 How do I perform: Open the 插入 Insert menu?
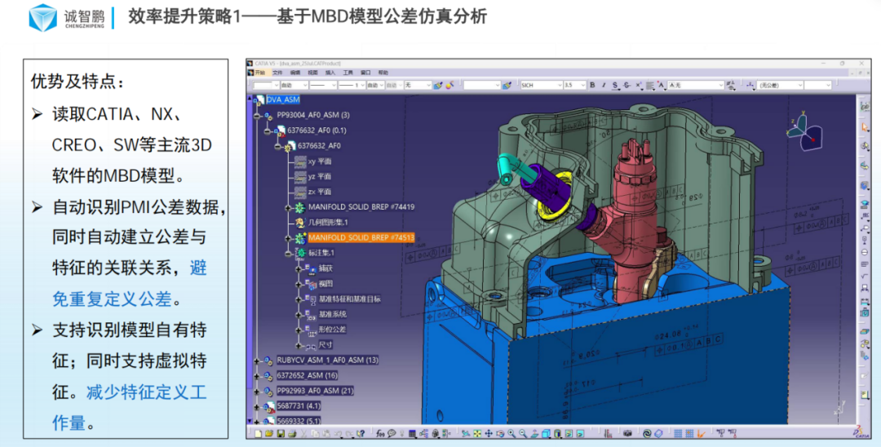330,73
